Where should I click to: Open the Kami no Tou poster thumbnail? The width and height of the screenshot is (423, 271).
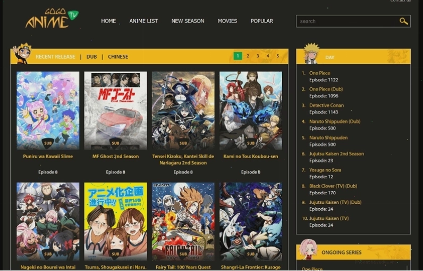(251, 111)
